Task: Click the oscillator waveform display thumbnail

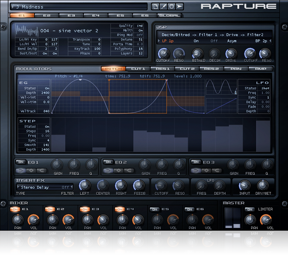Action: tap(26, 30)
